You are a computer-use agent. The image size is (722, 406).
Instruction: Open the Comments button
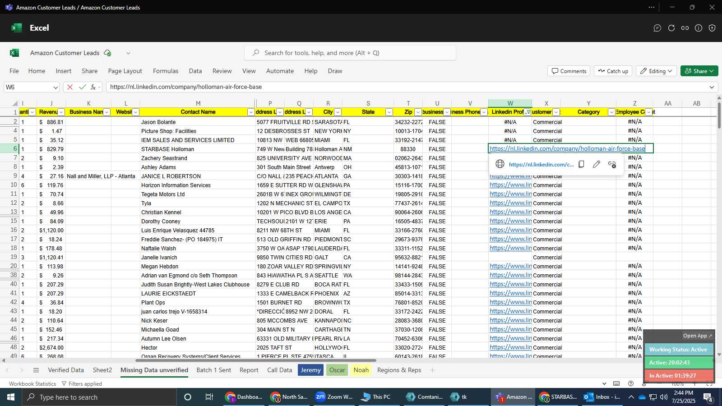click(569, 71)
